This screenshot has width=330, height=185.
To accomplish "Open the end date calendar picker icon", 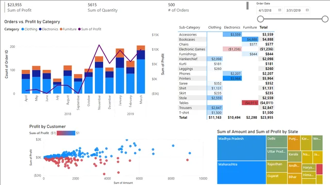I will 307,10.
